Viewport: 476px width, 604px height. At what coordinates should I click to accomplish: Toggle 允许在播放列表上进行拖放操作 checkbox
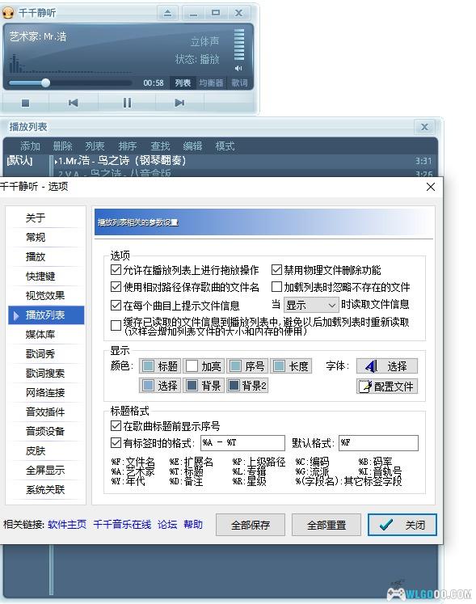[116, 269]
